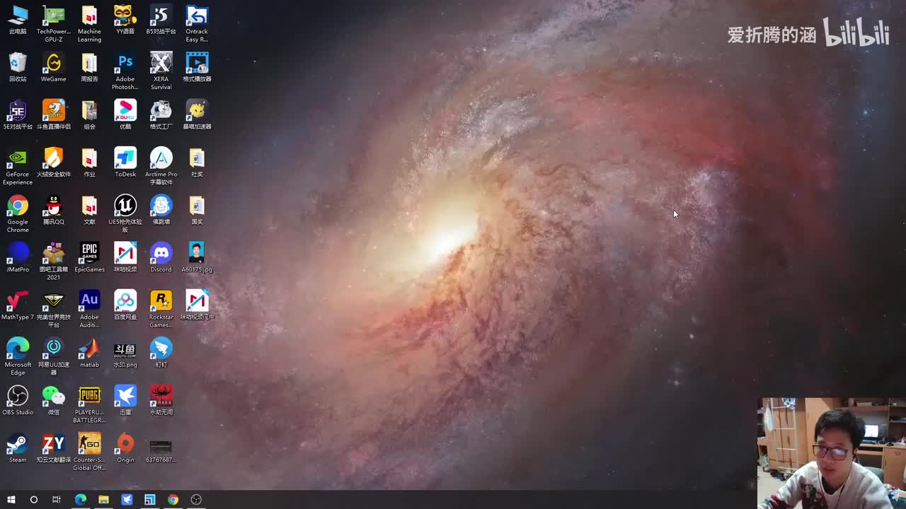The image size is (906, 509).
Task: Select the 斗鱼直播伴侣 shortcut
Action: (x=54, y=115)
